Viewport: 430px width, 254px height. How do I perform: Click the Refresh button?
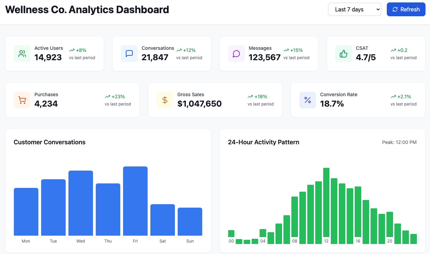tap(406, 9)
